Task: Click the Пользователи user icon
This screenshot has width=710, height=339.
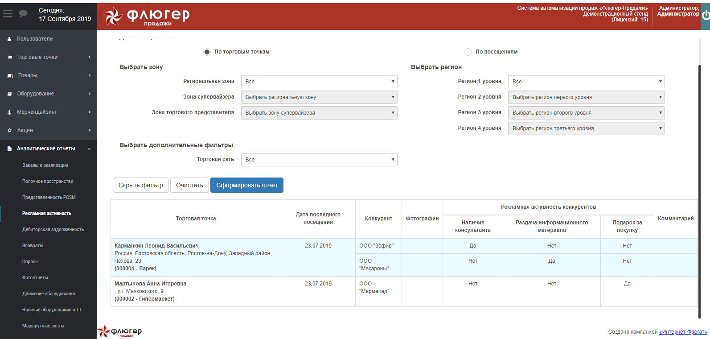Action: coord(9,39)
